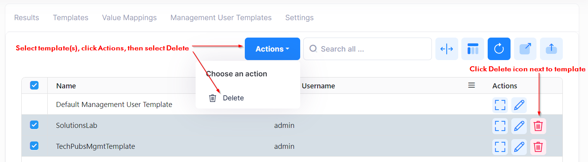This screenshot has height=162, width=588.
Task: Open the Management User Templates tab
Action: coord(221,18)
